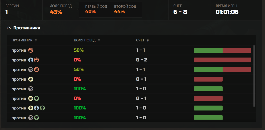265x130 pixels.
Task: Select the Второй ход 44% stat
Action: click(120, 11)
